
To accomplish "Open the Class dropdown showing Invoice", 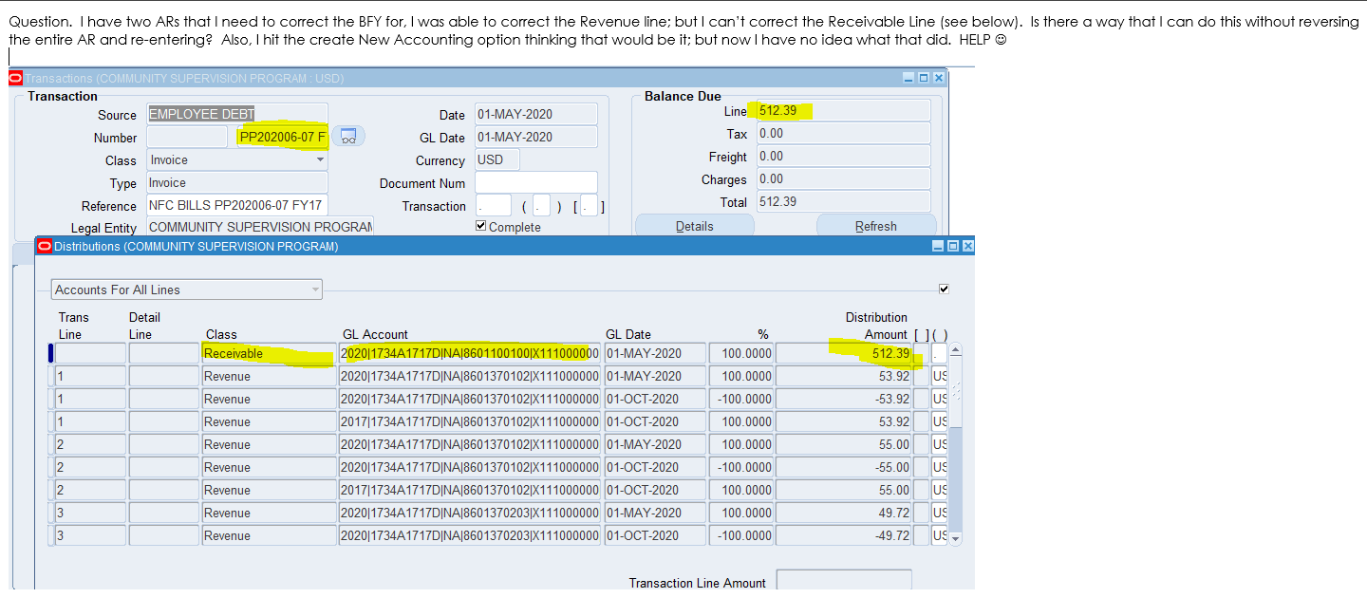I will pyautogui.click(x=319, y=159).
